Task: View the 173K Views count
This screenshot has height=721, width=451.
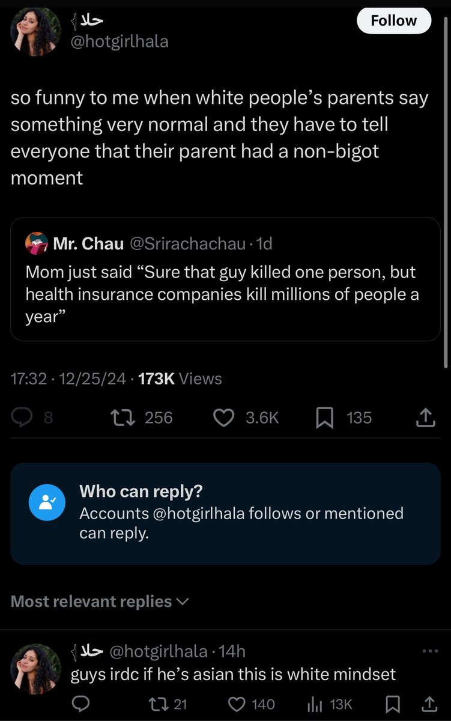Action: click(x=180, y=379)
